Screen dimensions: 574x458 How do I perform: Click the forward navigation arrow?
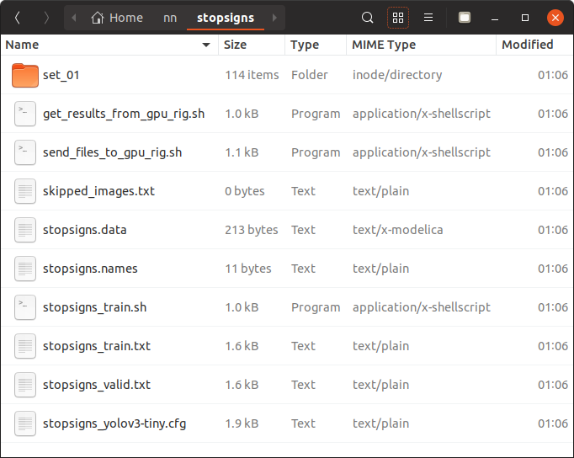(x=45, y=18)
